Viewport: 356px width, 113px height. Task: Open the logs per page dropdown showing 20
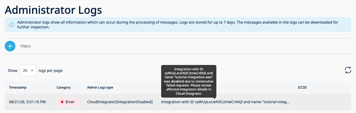coord(28,71)
